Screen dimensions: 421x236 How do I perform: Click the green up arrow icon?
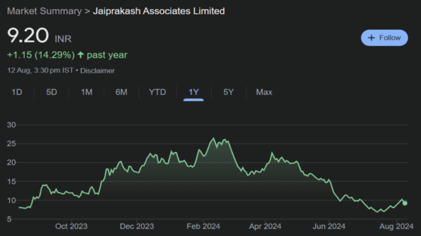[81, 55]
